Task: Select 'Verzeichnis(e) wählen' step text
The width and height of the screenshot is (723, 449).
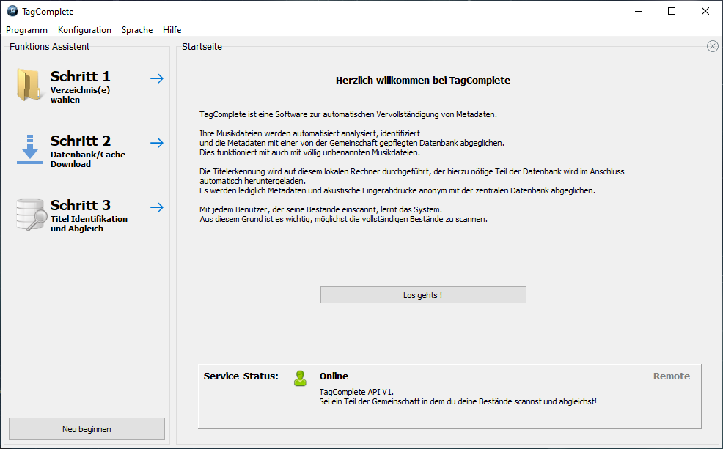Action: (80, 95)
